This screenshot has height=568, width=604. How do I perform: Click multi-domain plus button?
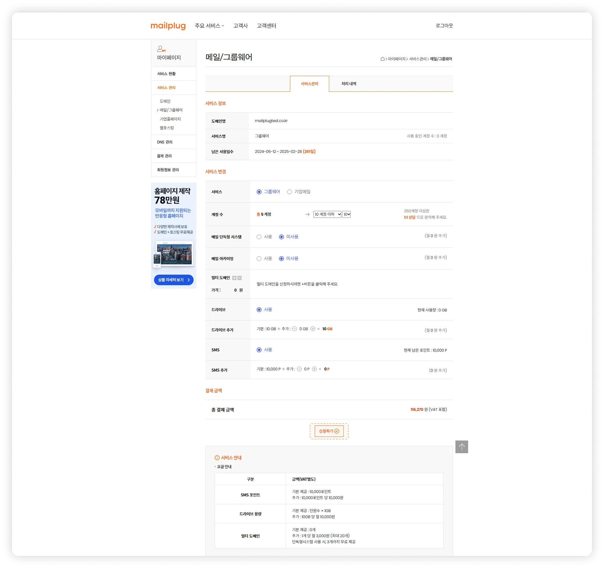coord(234,278)
